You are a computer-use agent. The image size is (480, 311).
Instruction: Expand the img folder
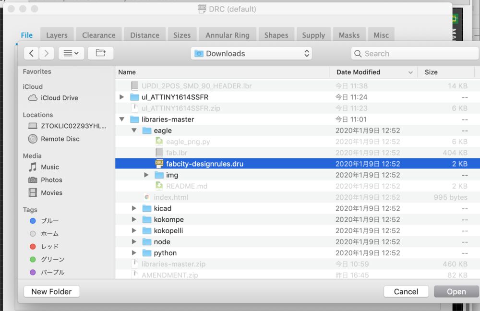point(146,175)
